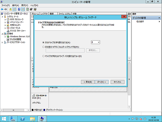Click the 次へ(N) > button
The image size is (162, 122).
(102, 82)
